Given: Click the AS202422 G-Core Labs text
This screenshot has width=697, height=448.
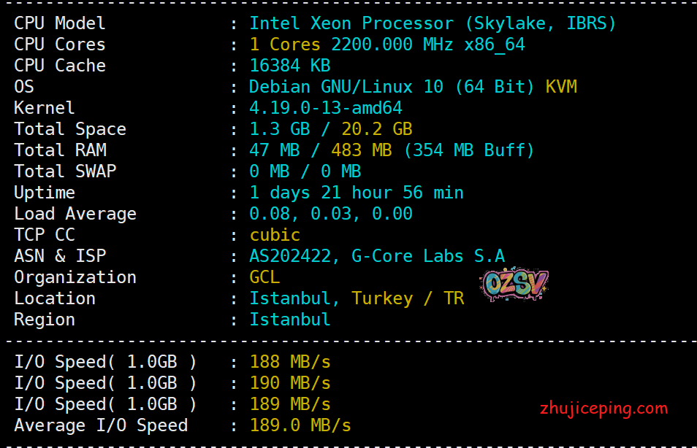Looking at the screenshot, I should tap(377, 256).
